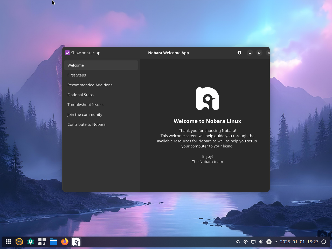Select Troubleshoot Issues in sidebar
The height and width of the screenshot is (249, 332).
coord(101,105)
